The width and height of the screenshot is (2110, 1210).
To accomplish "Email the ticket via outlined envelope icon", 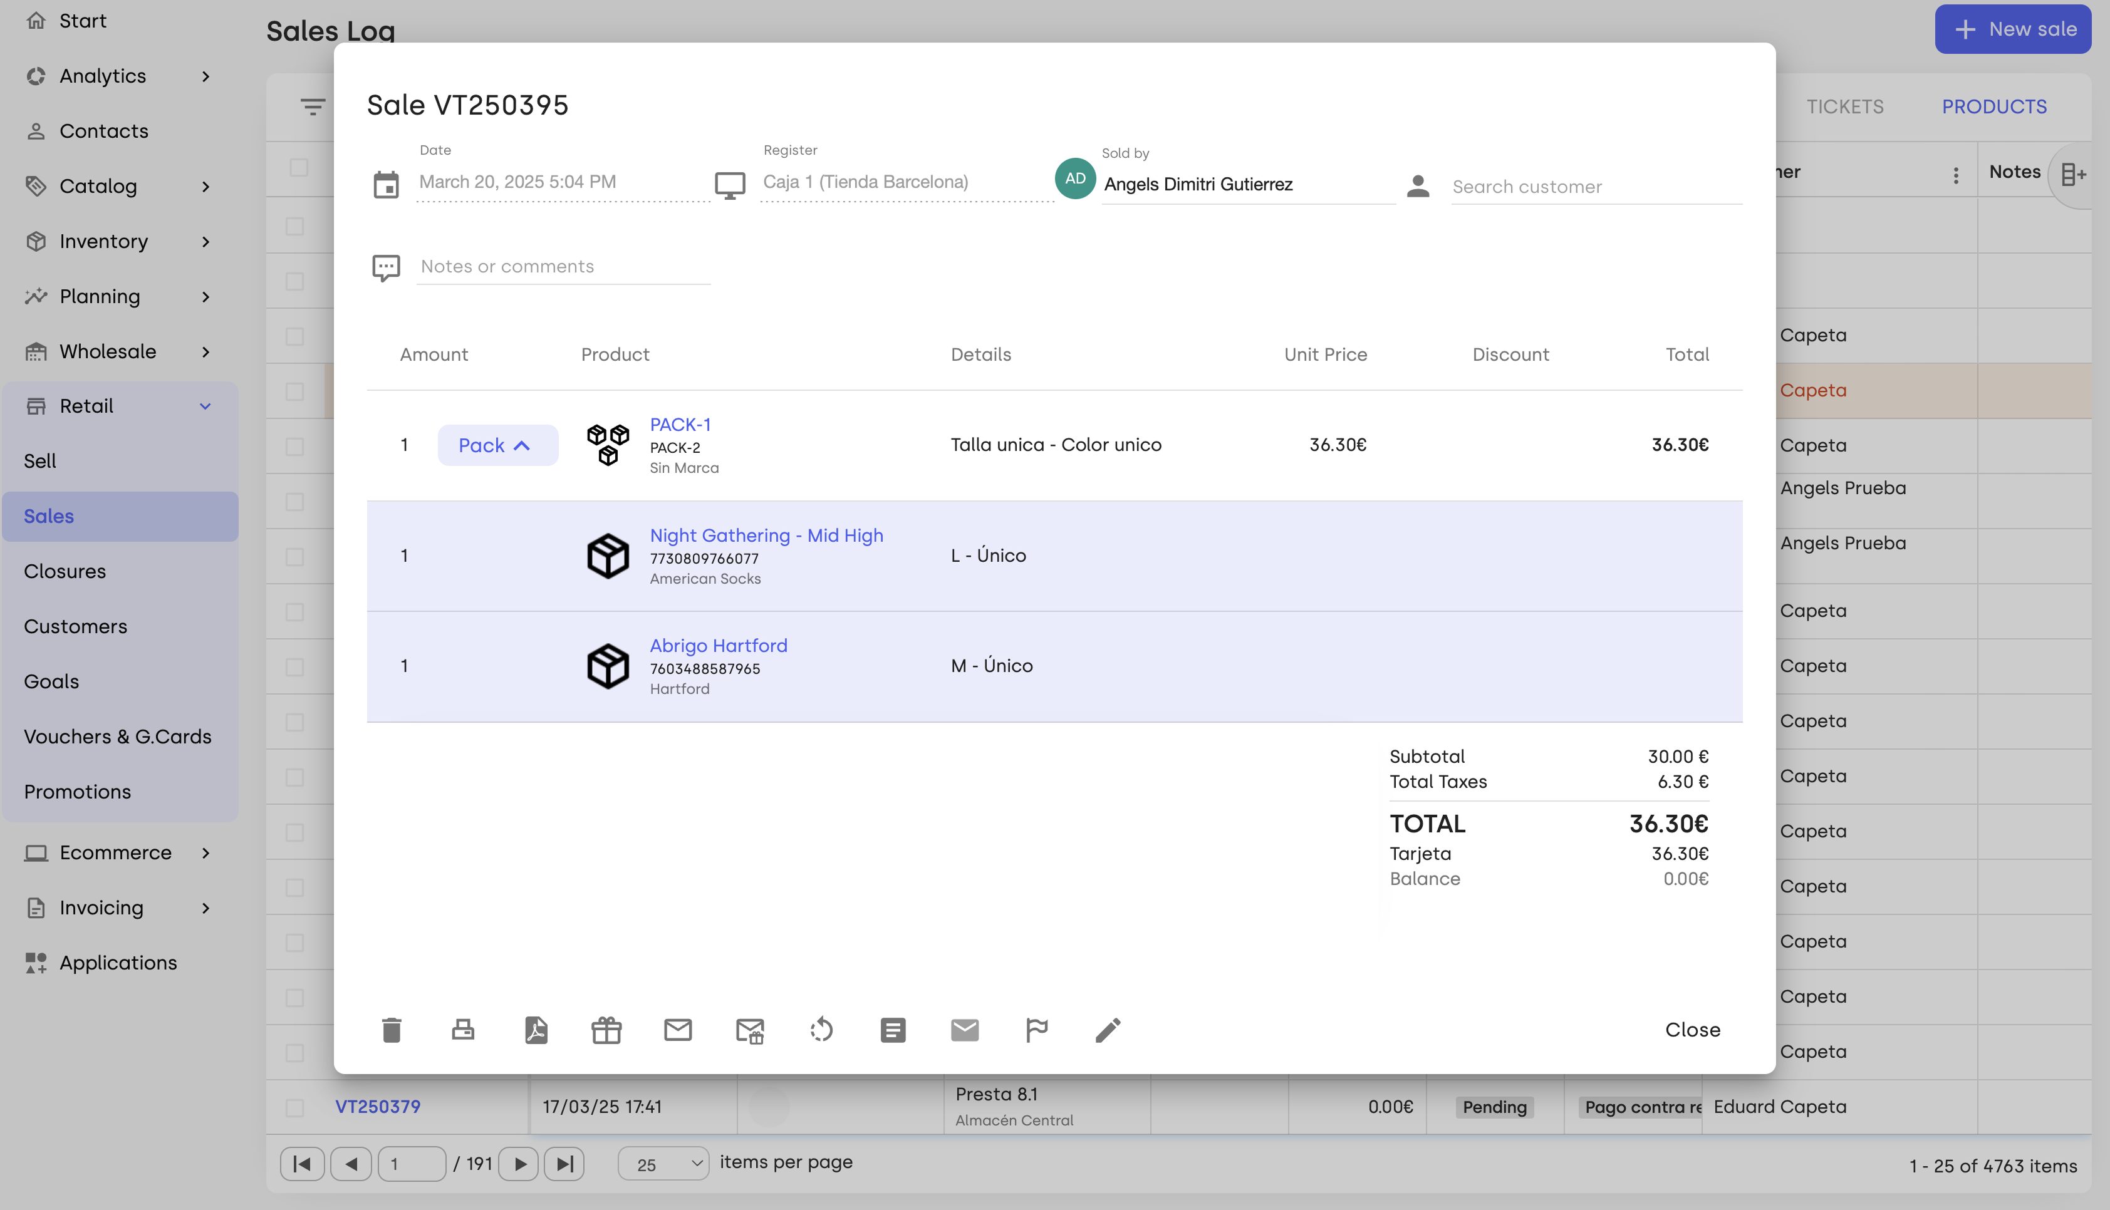I will click(x=678, y=1030).
